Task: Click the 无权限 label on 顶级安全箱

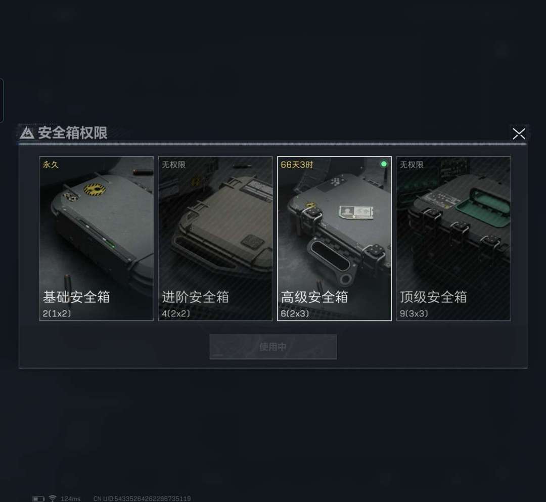Action: click(x=412, y=165)
